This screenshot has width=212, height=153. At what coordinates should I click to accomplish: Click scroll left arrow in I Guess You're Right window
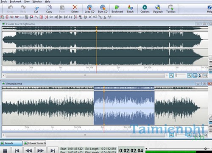pyautogui.click(x=3, y=75)
